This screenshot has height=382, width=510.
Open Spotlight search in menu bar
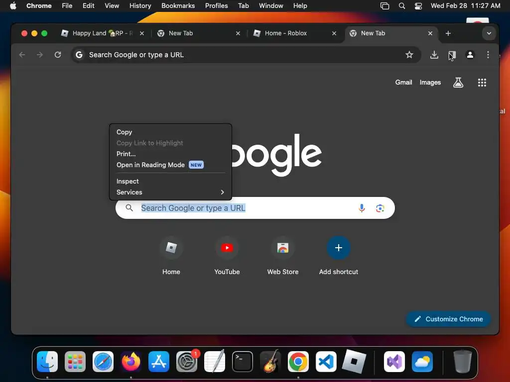coord(402,6)
